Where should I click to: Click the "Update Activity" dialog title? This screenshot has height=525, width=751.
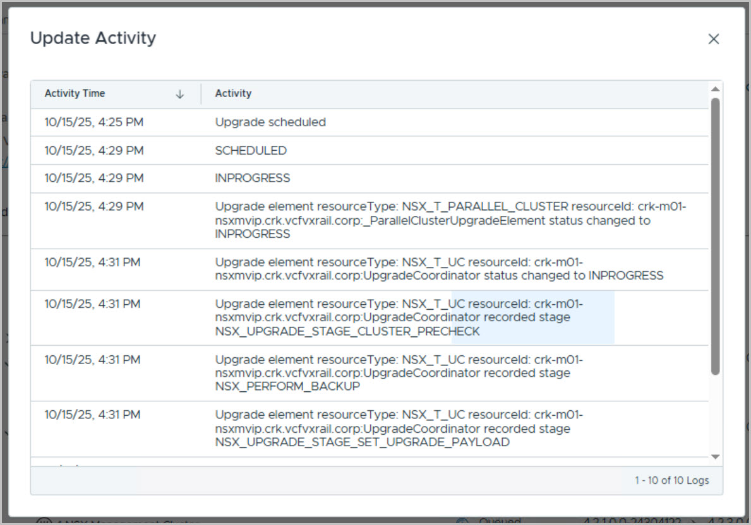pos(93,38)
